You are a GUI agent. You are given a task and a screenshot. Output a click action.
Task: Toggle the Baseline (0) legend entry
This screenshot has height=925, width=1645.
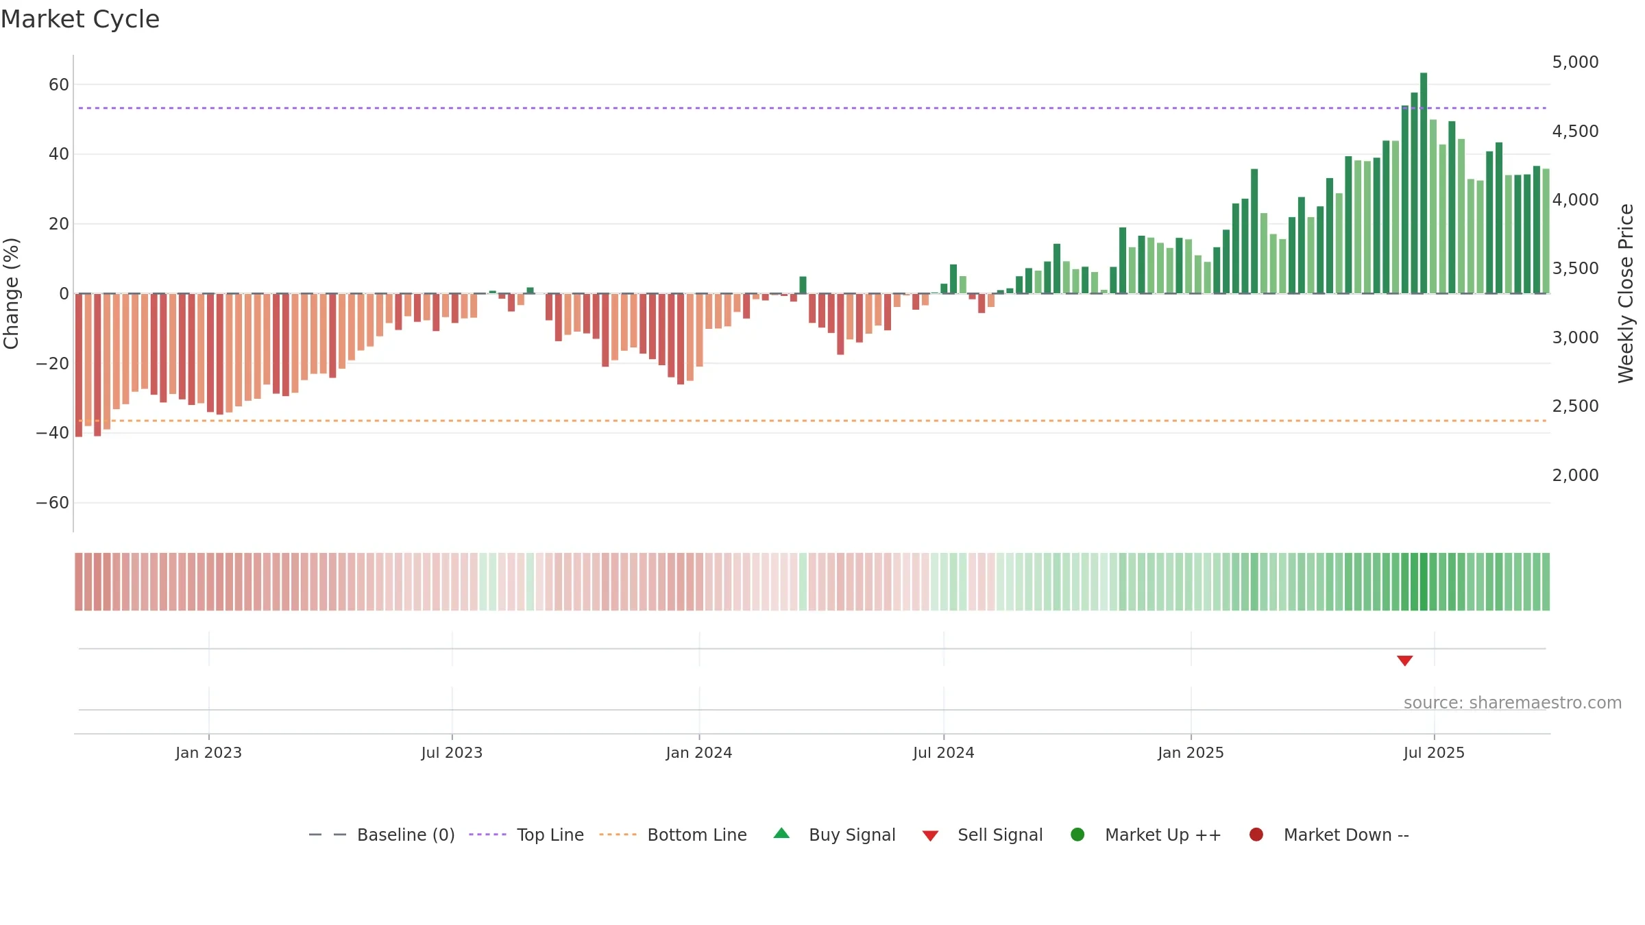pyautogui.click(x=382, y=835)
